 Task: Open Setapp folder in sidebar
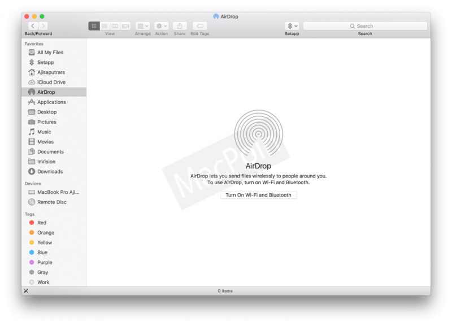coord(54,62)
